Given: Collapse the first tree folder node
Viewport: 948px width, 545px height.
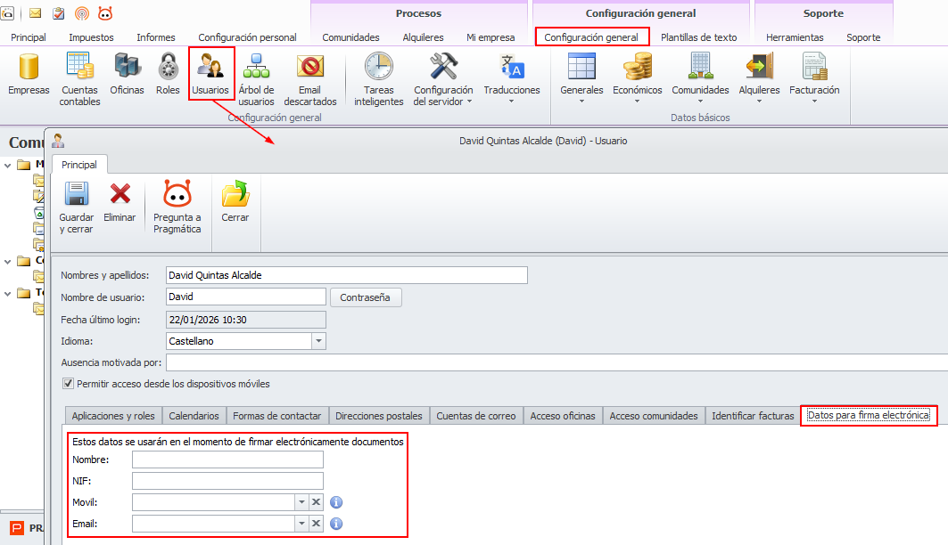Looking at the screenshot, I should [x=8, y=165].
